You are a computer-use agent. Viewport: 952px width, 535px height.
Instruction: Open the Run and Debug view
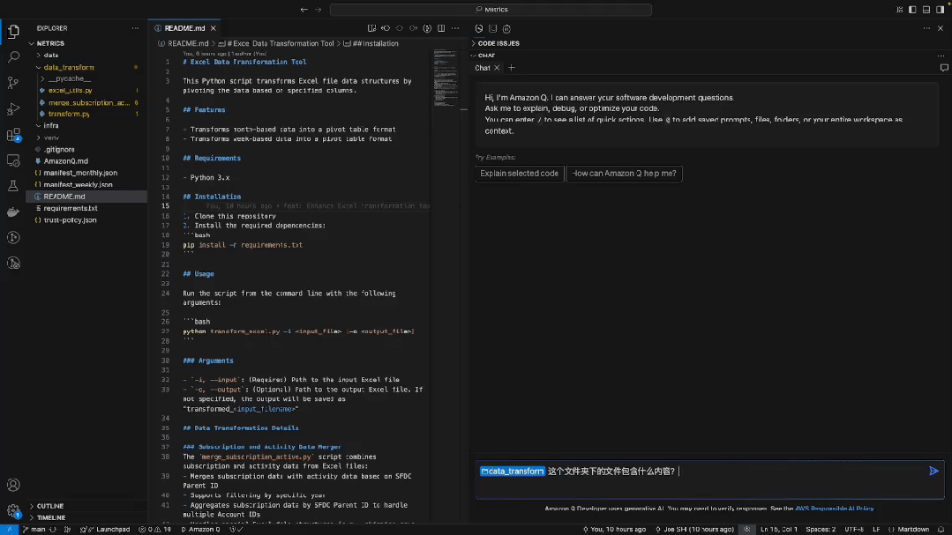click(x=13, y=108)
